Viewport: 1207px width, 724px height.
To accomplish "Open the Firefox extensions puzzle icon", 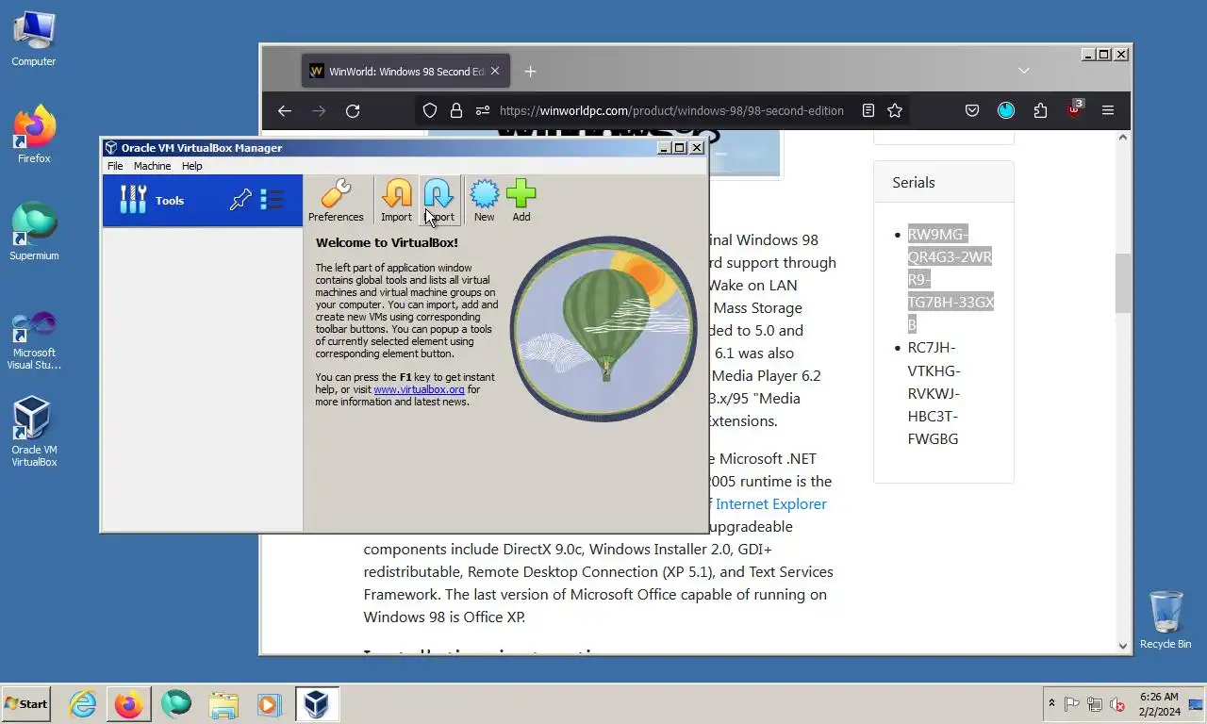I will pos(1040,110).
